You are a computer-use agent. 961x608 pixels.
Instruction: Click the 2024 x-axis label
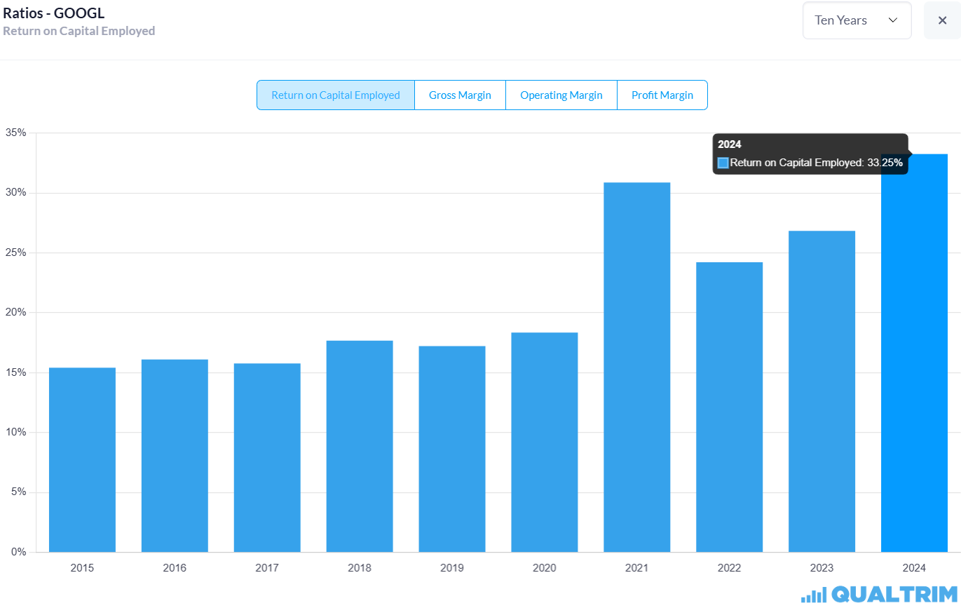[x=915, y=568]
